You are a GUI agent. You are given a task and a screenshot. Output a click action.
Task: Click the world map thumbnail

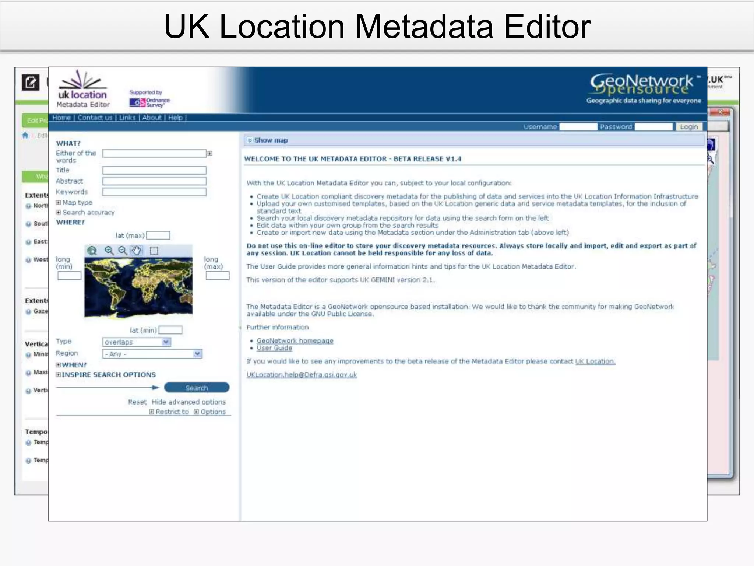point(138,287)
